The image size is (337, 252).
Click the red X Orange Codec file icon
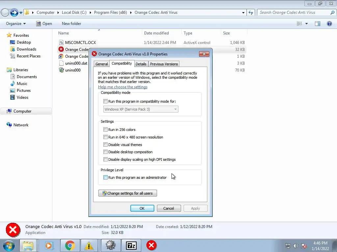click(61, 49)
